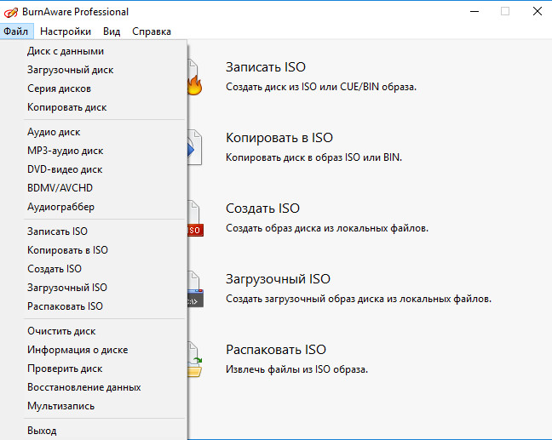Click the folder icon beside Распаковать ISO
Screen dimensions: 552x440
point(195,360)
